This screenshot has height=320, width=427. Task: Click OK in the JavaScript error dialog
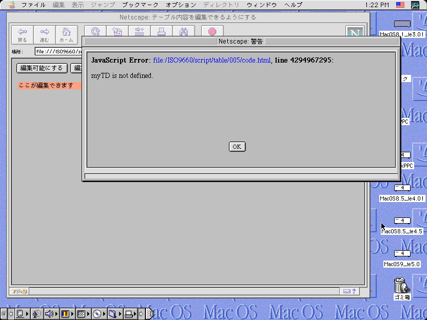[237, 147]
